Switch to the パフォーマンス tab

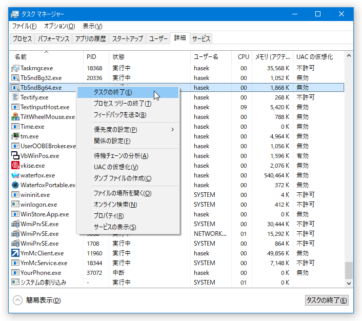pyautogui.click(x=53, y=38)
